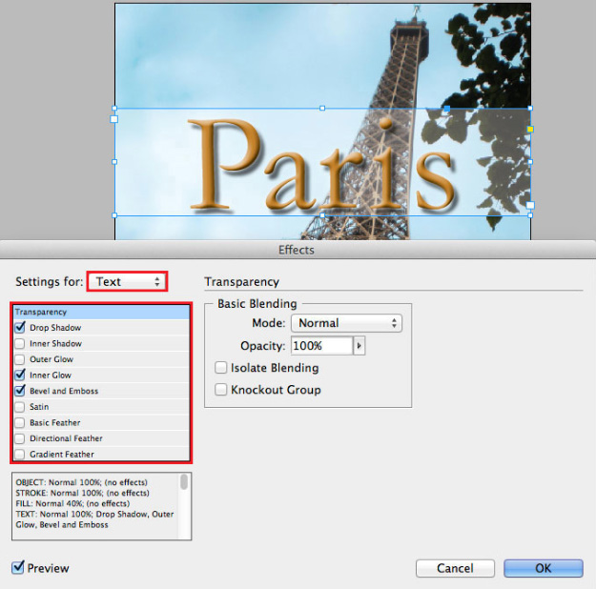Click the Directional Feather label
The width and height of the screenshot is (596, 589).
point(66,438)
